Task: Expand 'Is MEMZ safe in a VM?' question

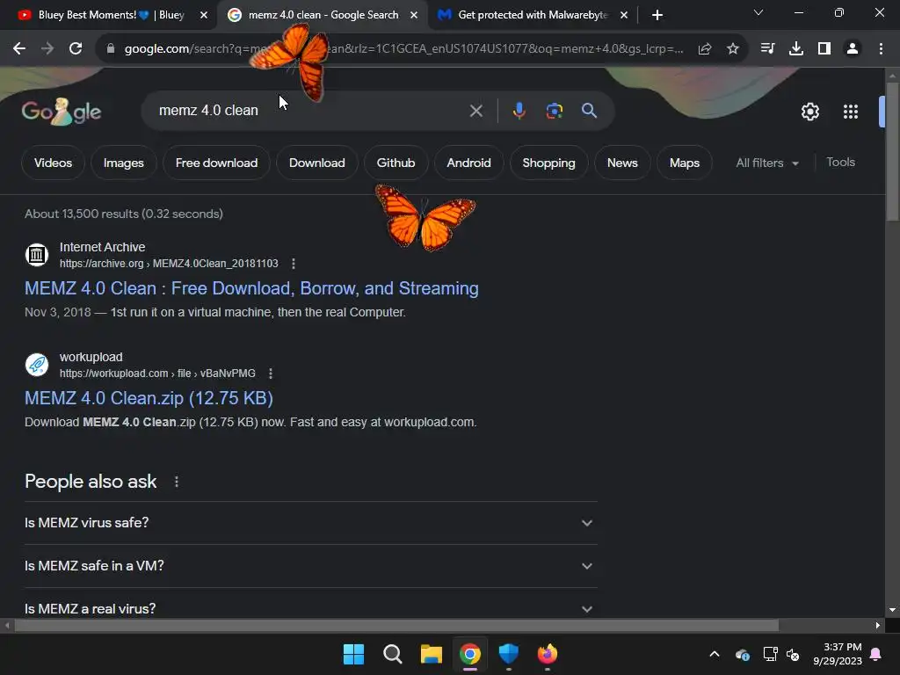Action: pyautogui.click(x=310, y=566)
